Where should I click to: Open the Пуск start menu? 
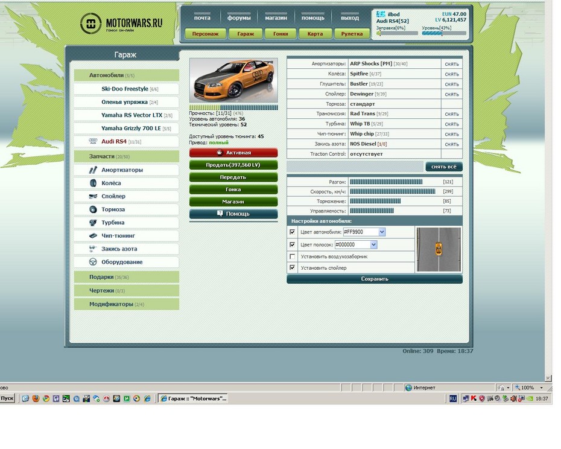pyautogui.click(x=7, y=398)
